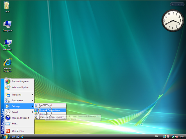Image resolution: width=186 pixels, height=139 pixels.
Task: Open Windows Sidebar tray icon
Action: (x=164, y=136)
